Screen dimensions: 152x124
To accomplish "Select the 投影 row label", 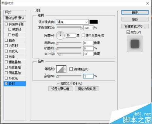I will [12, 84].
